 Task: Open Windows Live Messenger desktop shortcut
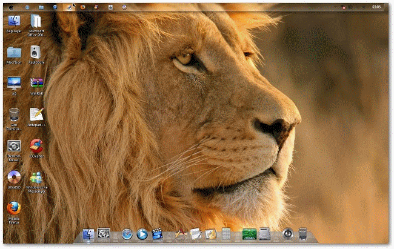37,182
